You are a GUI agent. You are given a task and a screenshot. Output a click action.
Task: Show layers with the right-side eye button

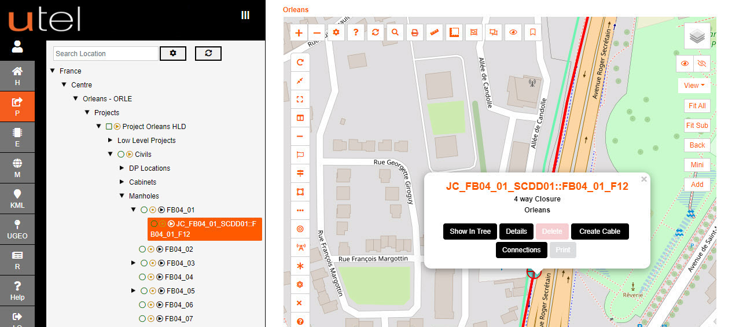pyautogui.click(x=685, y=63)
